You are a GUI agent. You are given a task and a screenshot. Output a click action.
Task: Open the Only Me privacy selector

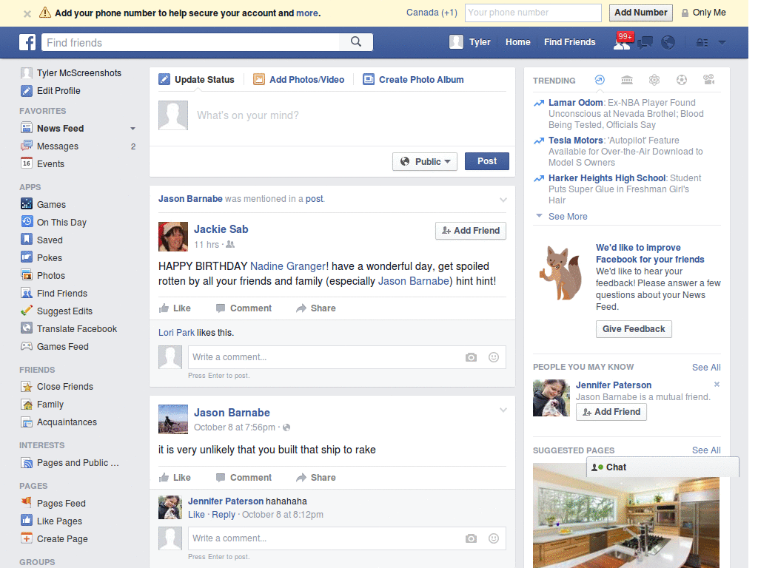pyautogui.click(x=703, y=13)
